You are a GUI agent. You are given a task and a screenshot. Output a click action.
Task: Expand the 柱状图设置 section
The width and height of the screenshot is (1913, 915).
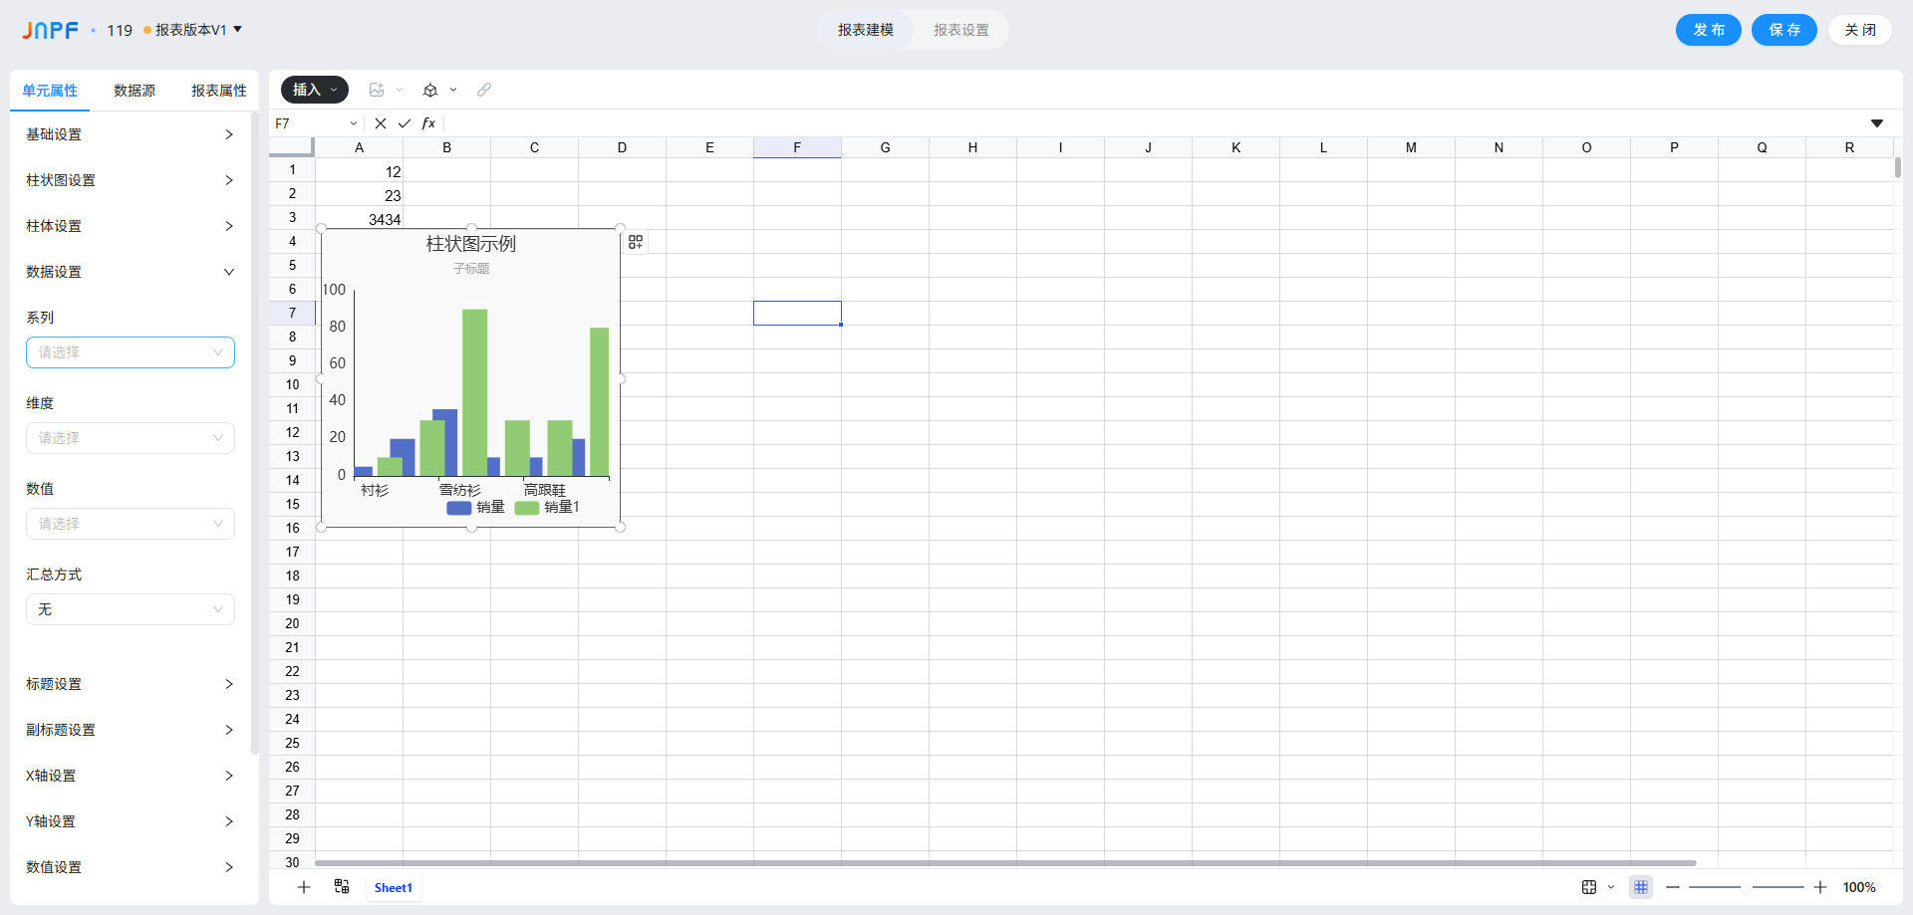pyautogui.click(x=130, y=180)
